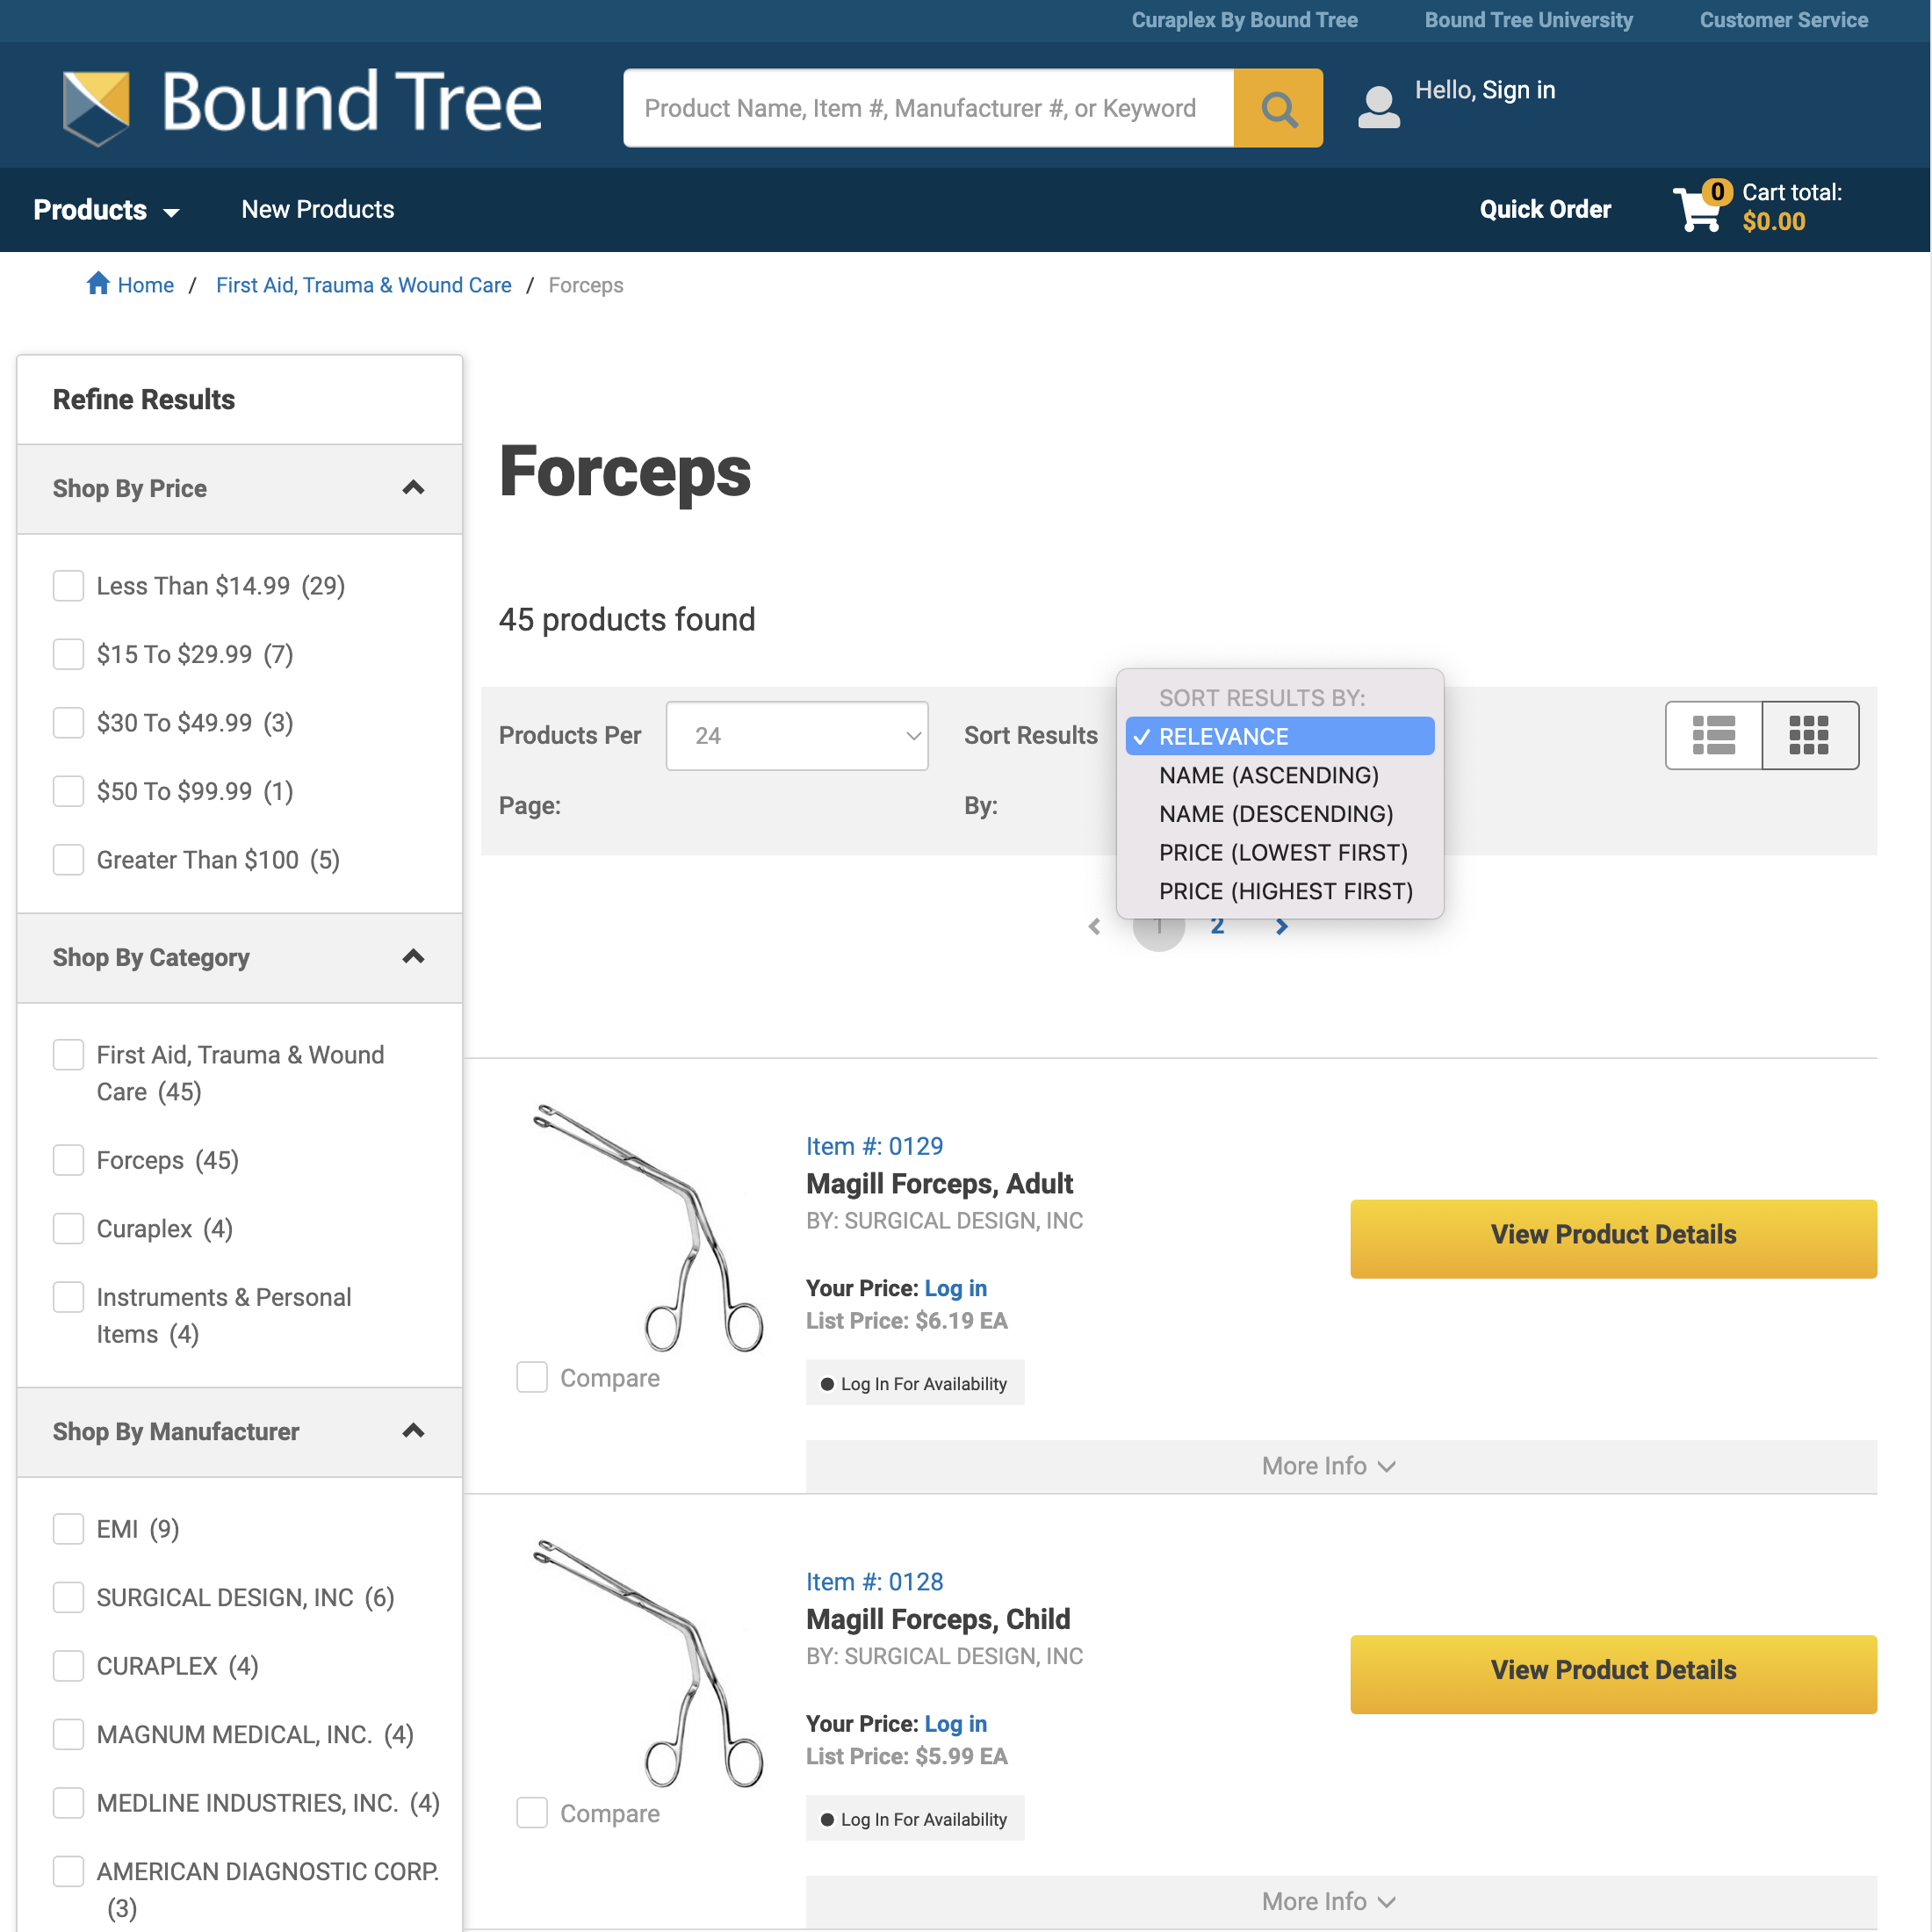This screenshot has height=1932, width=1932.
Task: Go to next page using the arrow chevron
Action: (x=1281, y=926)
